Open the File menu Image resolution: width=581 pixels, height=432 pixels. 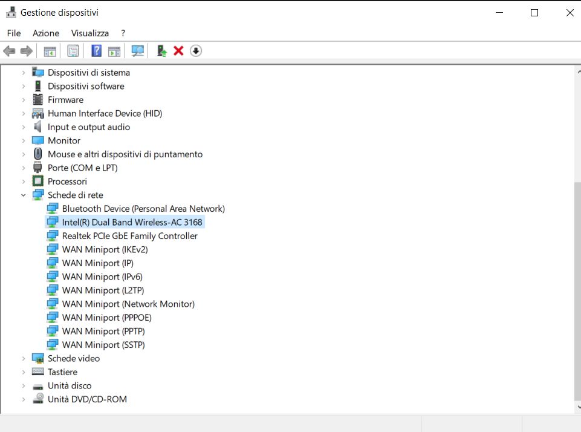[x=14, y=33]
